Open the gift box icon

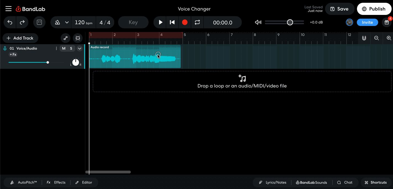click(387, 22)
